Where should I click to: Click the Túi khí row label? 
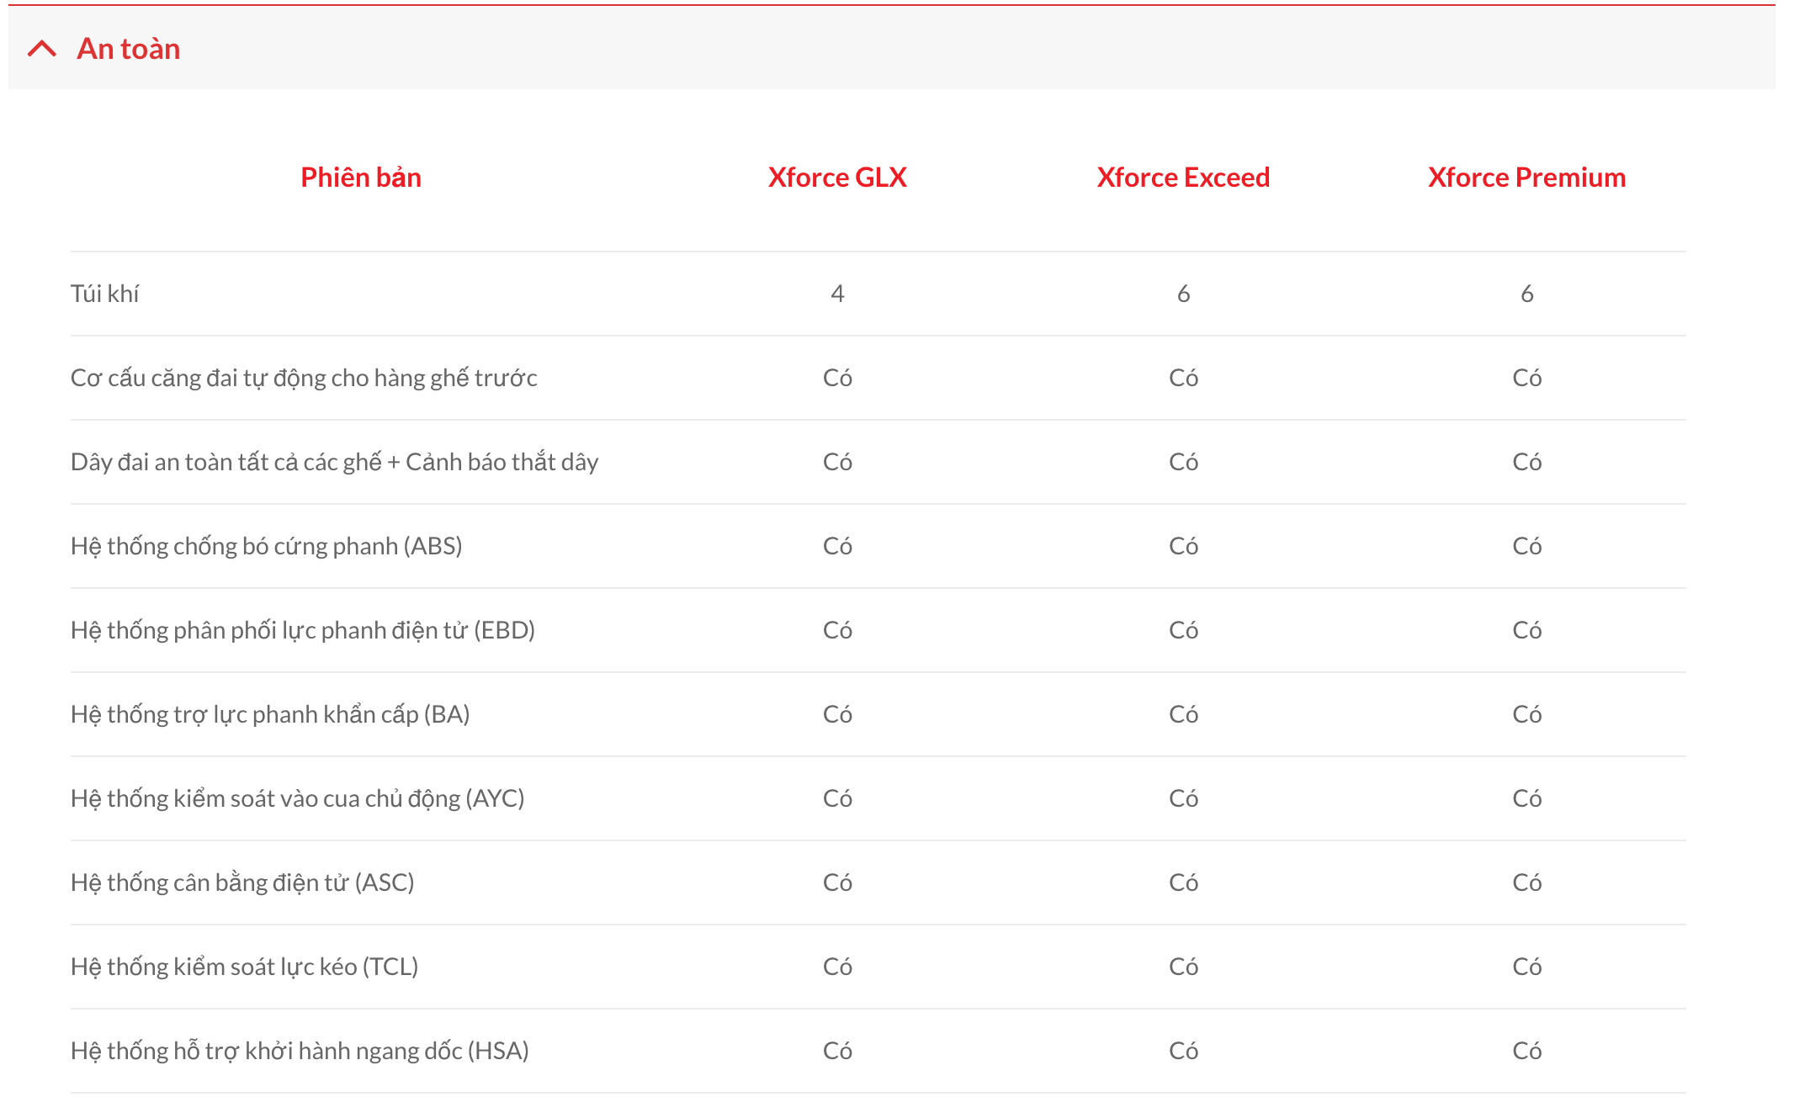tap(105, 294)
